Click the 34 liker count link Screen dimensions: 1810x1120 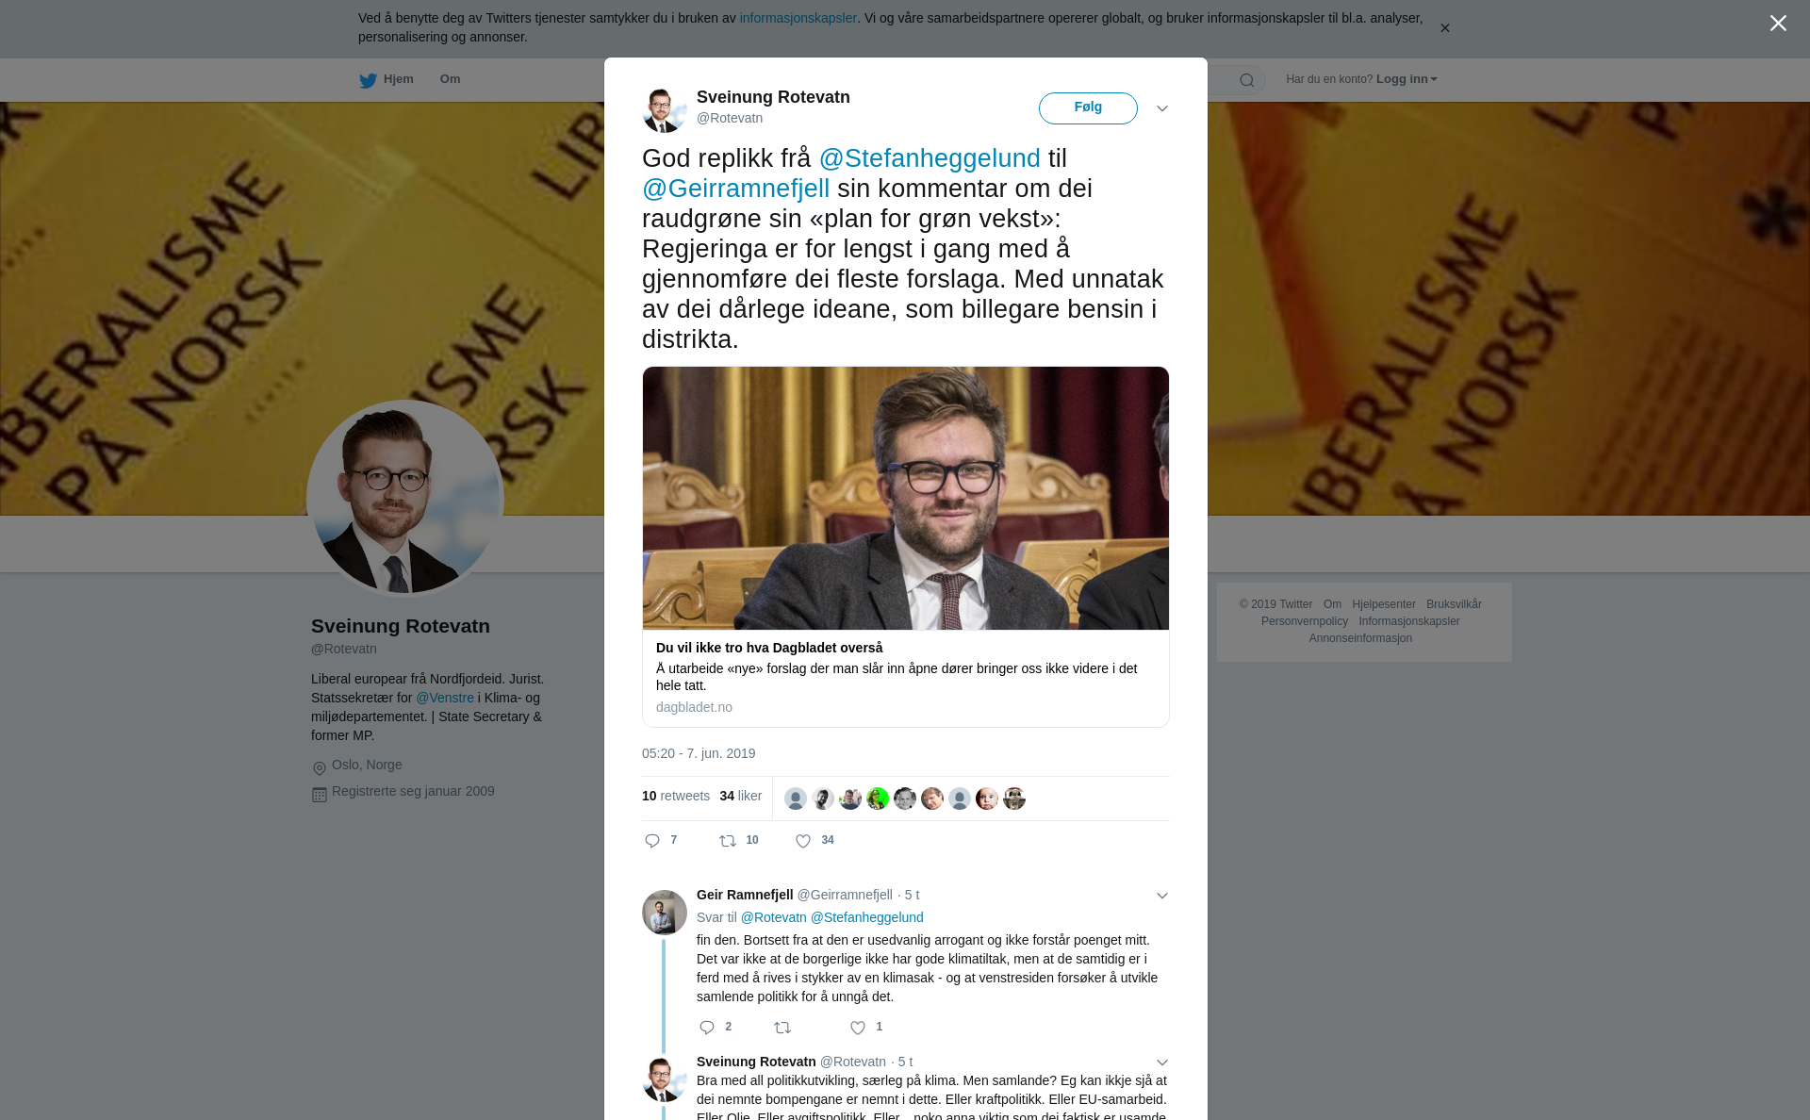(740, 796)
